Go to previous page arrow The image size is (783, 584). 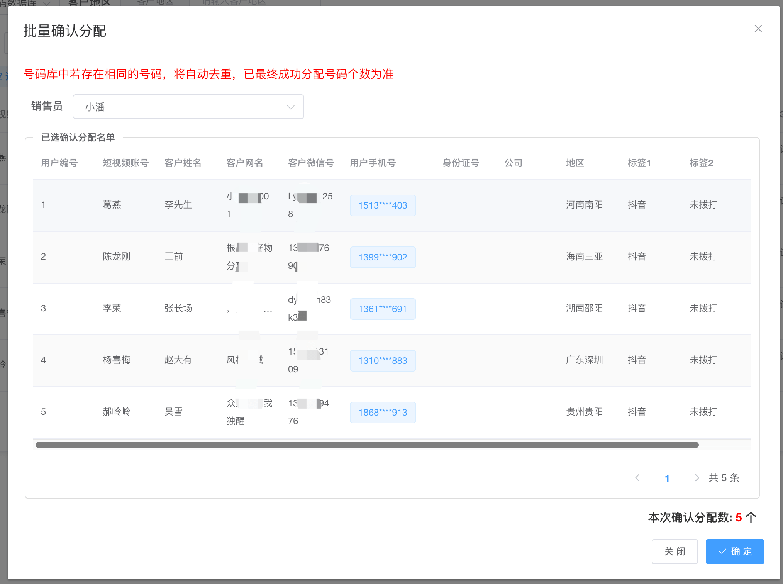[x=637, y=478]
